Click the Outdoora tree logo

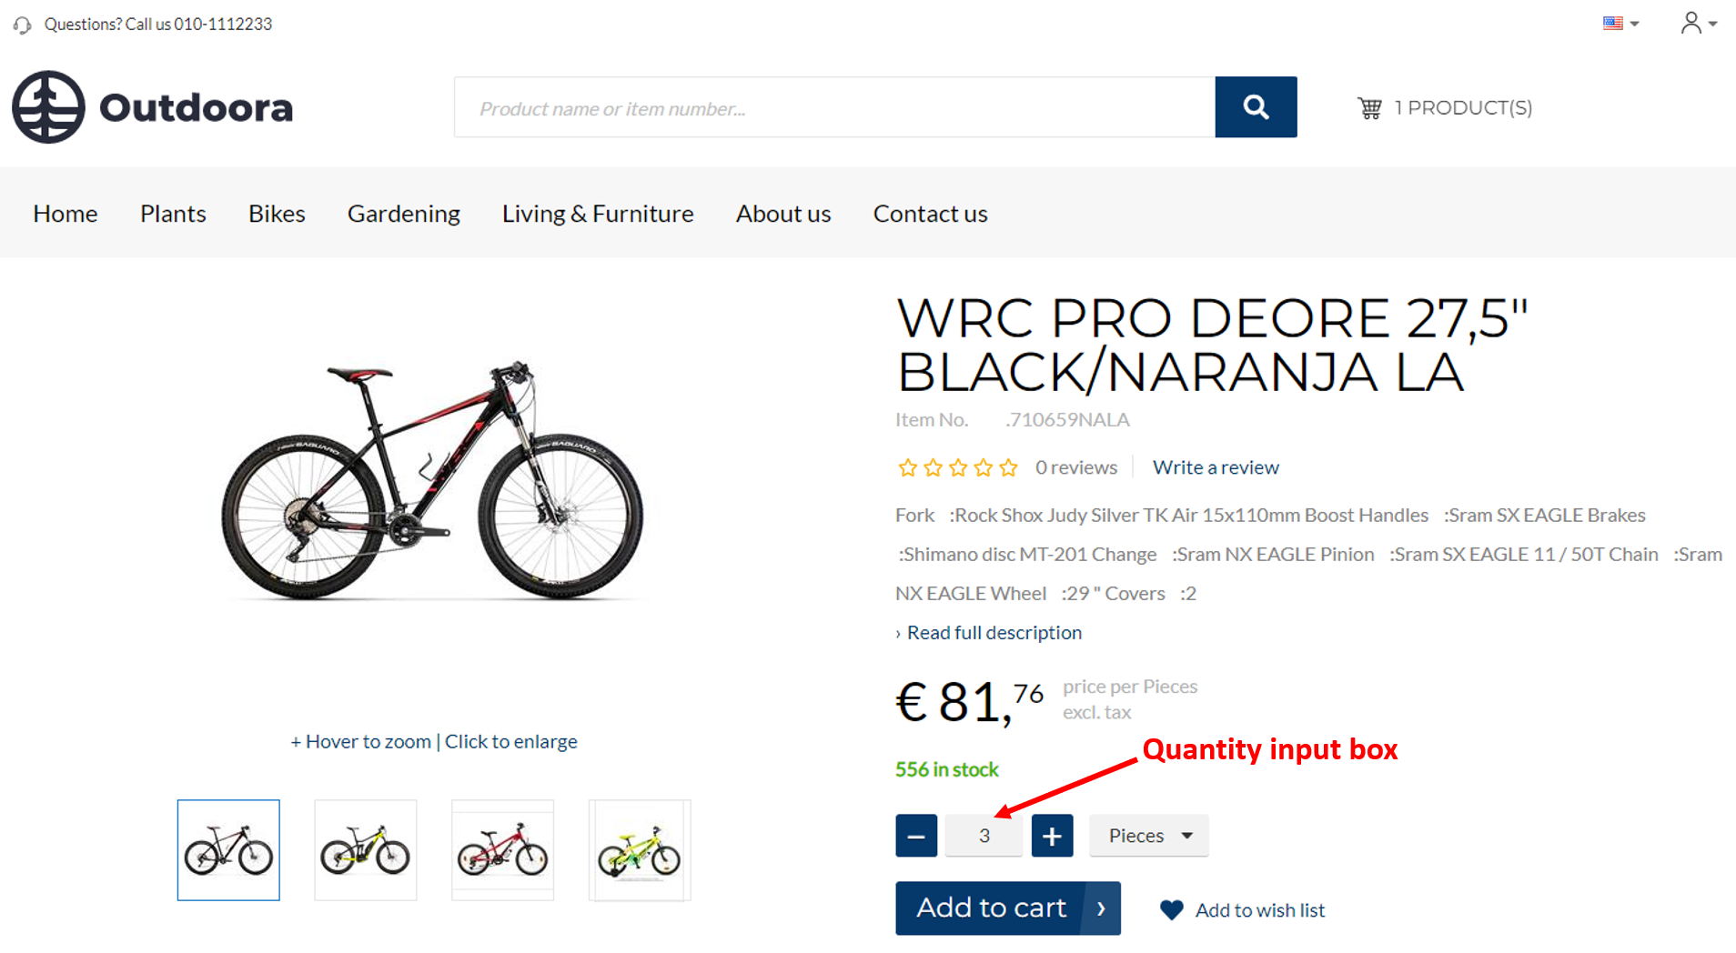[48, 107]
